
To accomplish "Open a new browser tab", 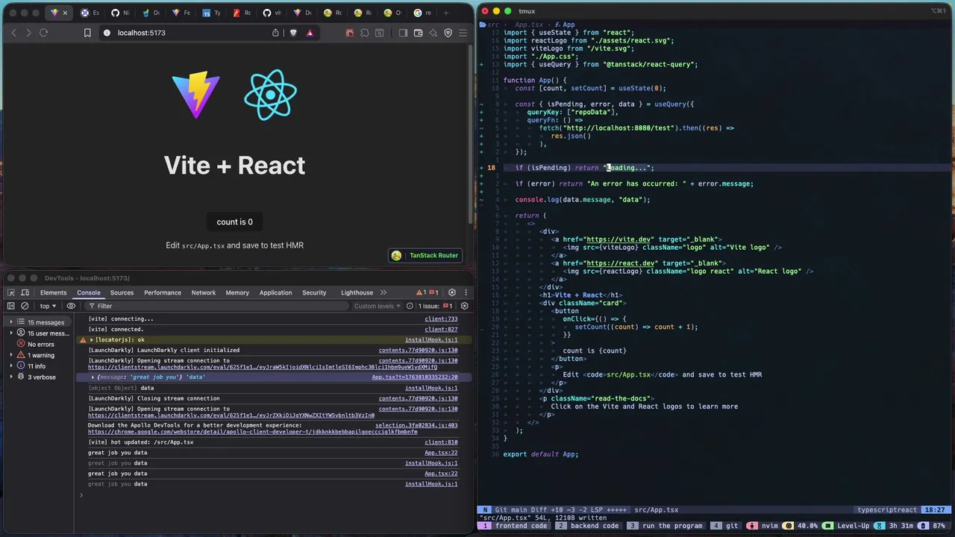I will tap(446, 13).
